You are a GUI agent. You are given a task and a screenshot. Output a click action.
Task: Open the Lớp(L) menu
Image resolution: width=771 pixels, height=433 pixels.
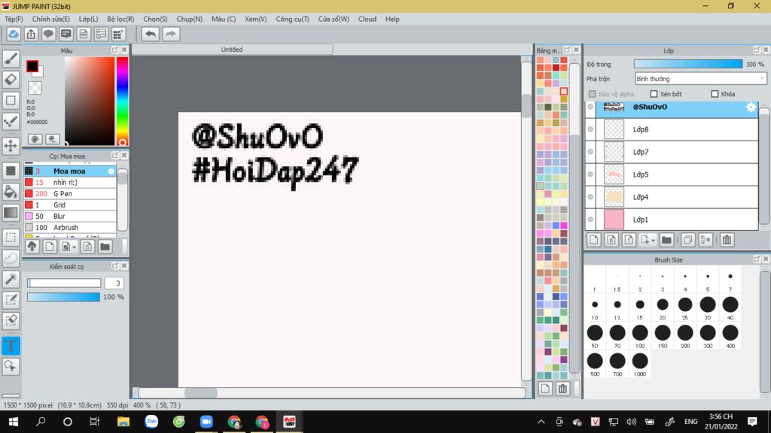[89, 19]
